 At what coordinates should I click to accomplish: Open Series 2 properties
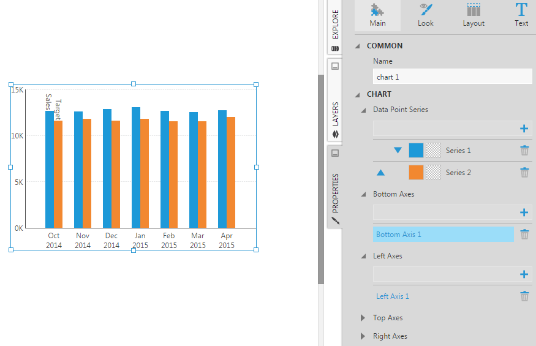[458, 173]
